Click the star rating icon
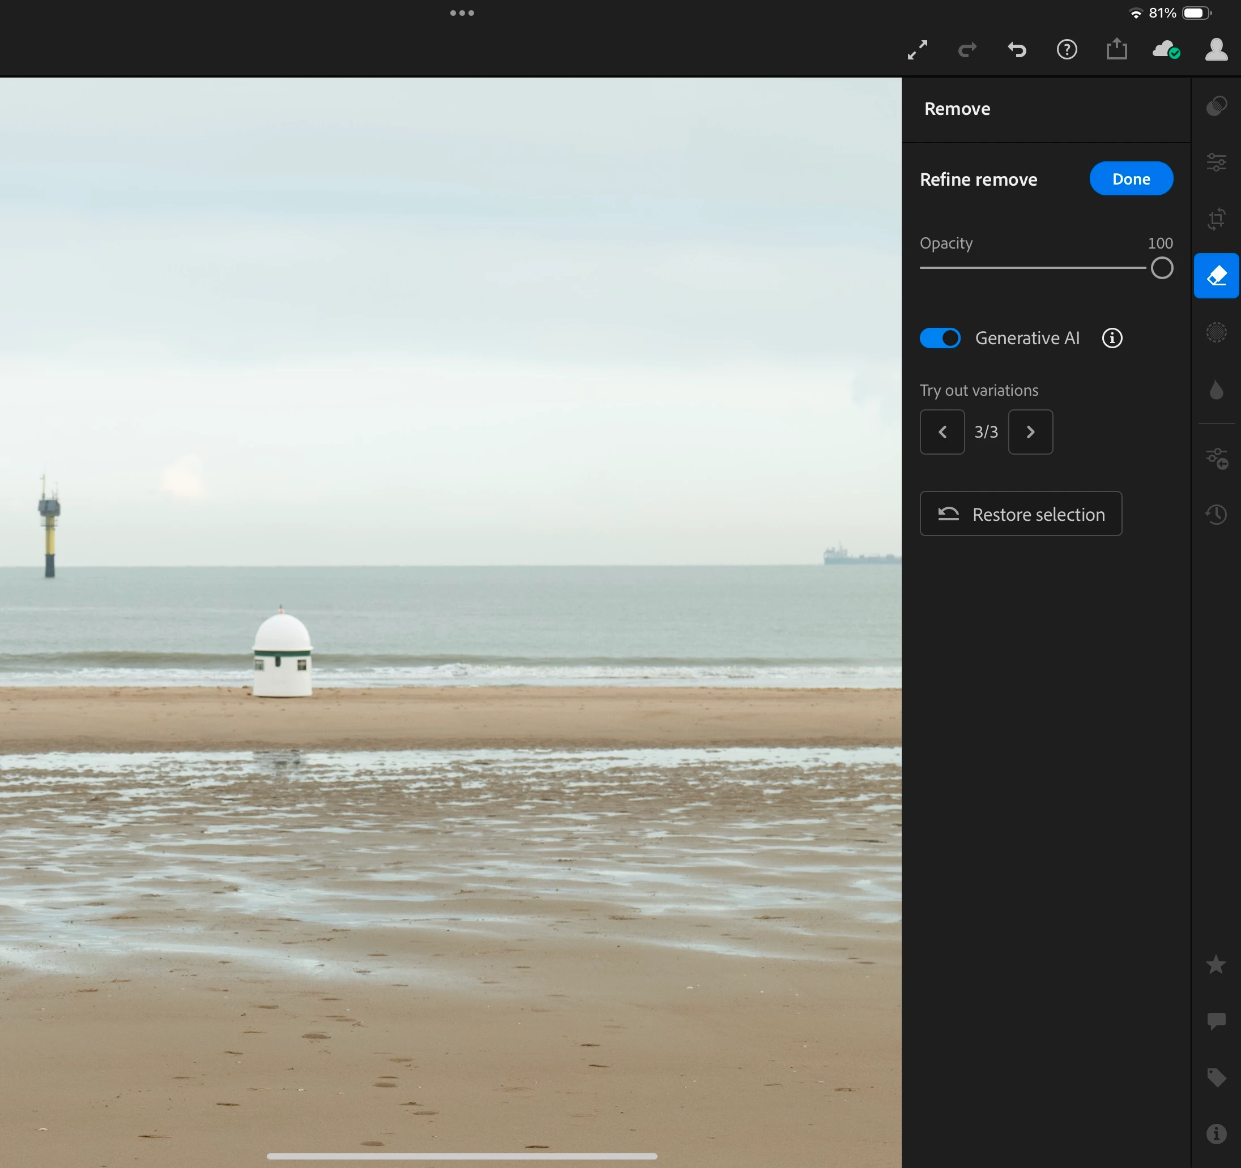 click(x=1216, y=965)
